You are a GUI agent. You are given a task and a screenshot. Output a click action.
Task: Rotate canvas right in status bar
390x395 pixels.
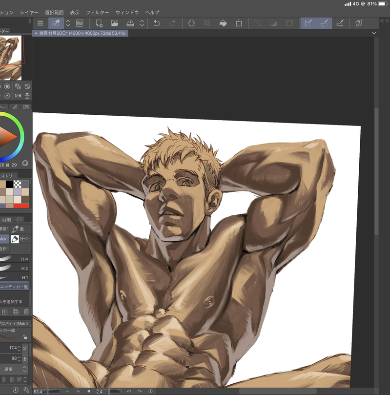pyautogui.click(x=140, y=391)
